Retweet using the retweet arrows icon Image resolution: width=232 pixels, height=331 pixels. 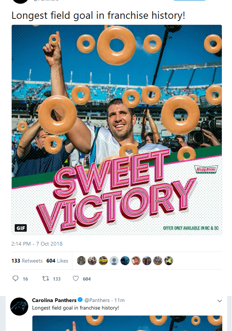coord(46,278)
